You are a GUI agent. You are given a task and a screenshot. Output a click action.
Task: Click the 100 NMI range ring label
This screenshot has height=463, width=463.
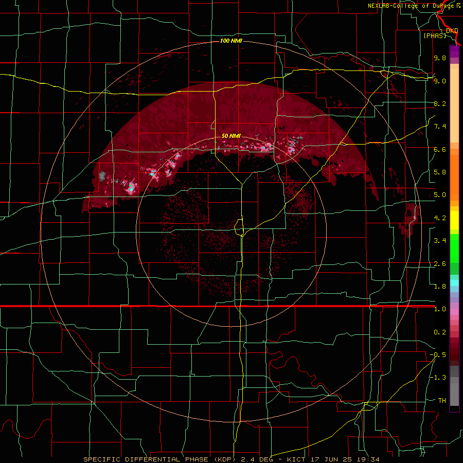click(x=231, y=41)
